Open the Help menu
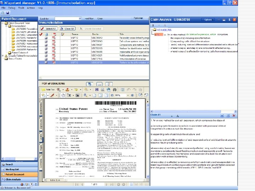The height and width of the screenshot is (191, 255). coord(40,8)
